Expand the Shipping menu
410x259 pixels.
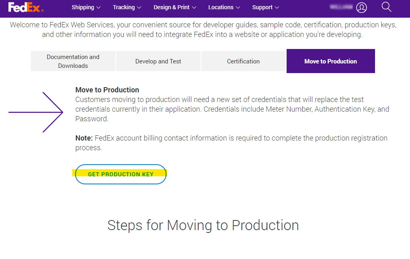click(x=86, y=7)
